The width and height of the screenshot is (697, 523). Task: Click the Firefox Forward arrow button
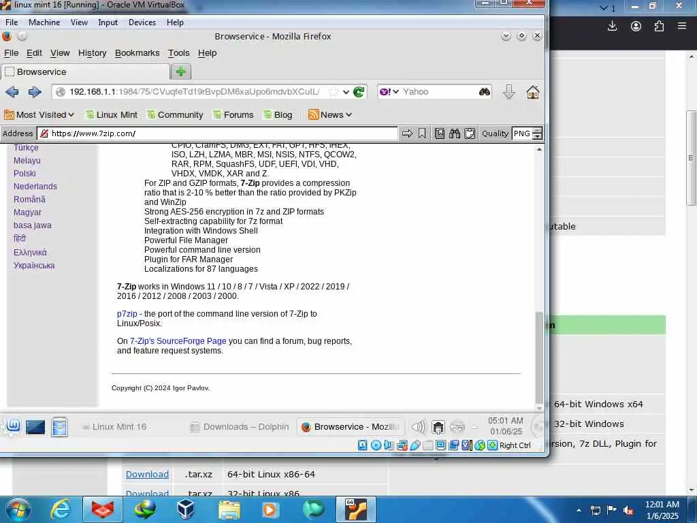tap(35, 92)
